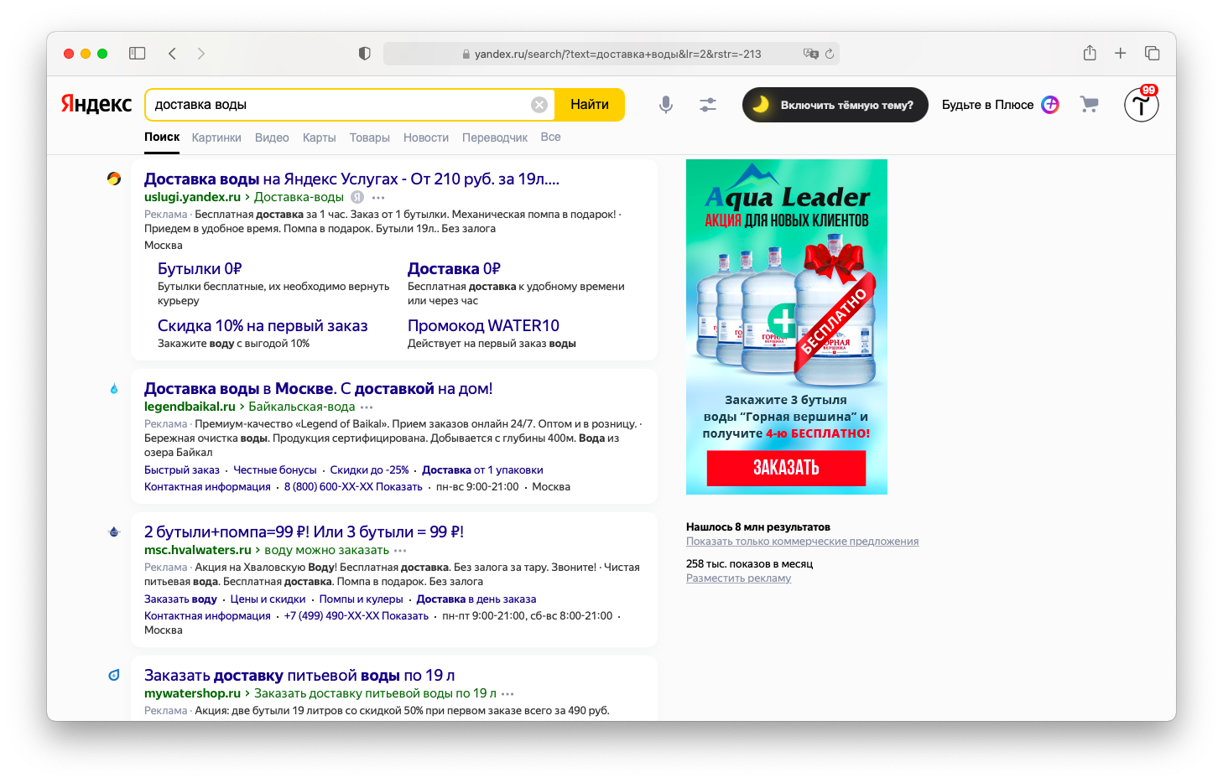The width and height of the screenshot is (1223, 783).
Task: Click the Скидки до -25% sitelink
Action: coord(369,470)
